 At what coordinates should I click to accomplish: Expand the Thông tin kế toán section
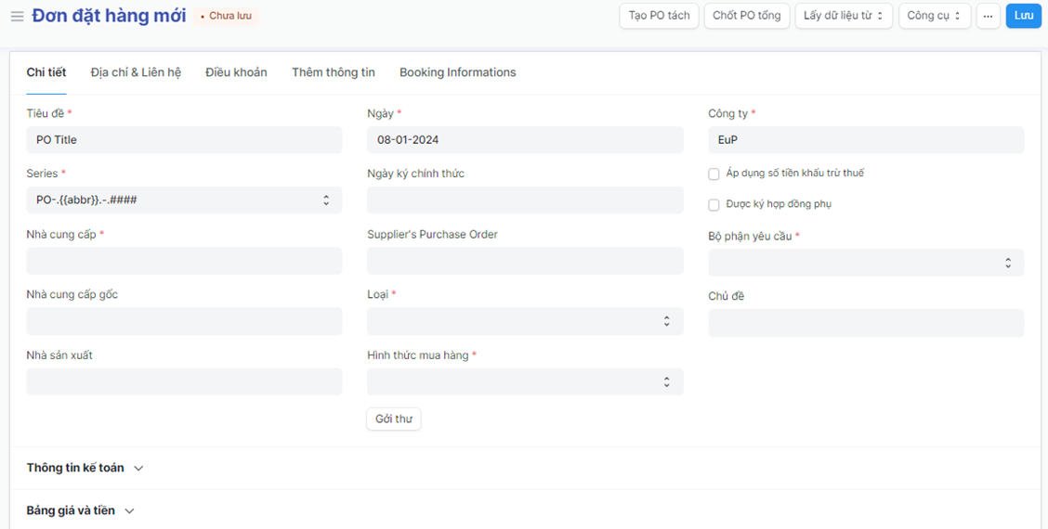click(85, 469)
